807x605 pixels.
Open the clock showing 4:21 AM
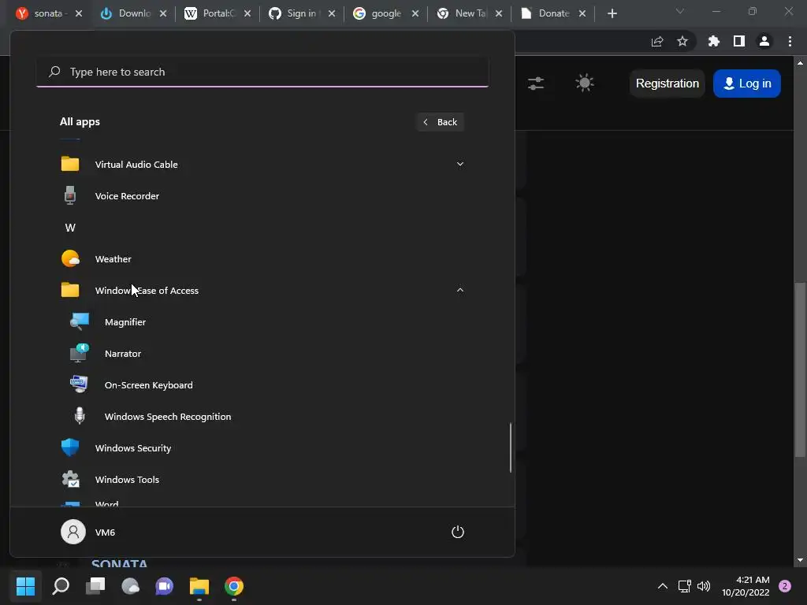(746, 586)
